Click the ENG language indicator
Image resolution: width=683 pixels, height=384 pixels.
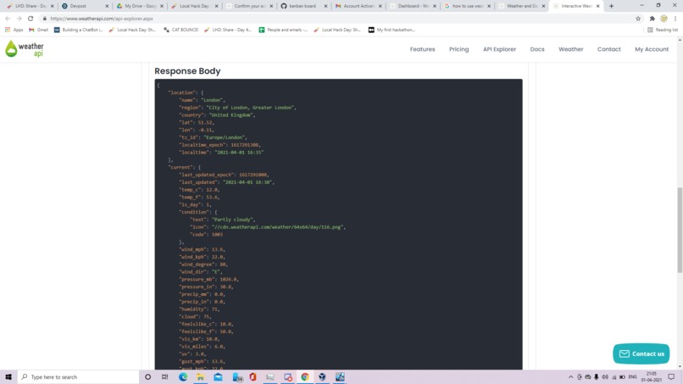click(x=632, y=377)
